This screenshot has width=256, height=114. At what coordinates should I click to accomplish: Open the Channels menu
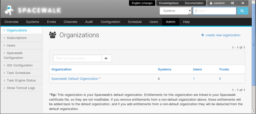(70, 22)
